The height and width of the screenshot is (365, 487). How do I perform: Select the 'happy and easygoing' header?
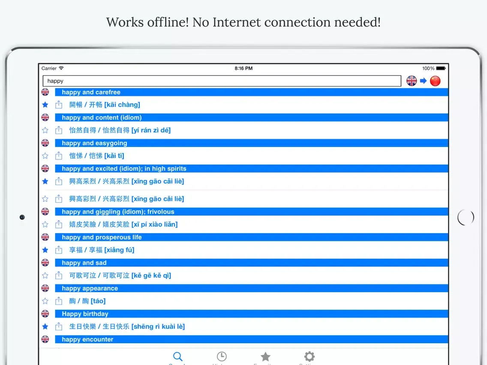coord(251,143)
